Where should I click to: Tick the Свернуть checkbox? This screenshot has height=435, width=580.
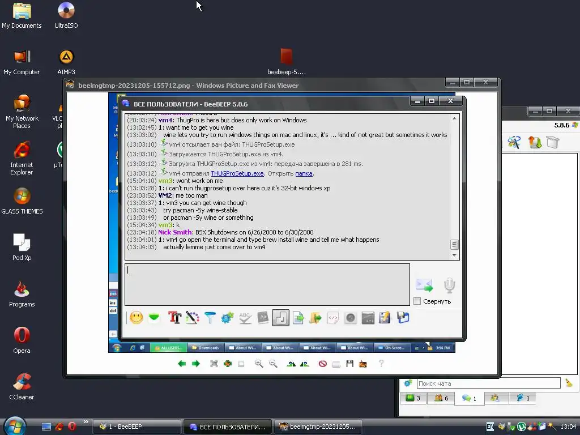pos(417,301)
